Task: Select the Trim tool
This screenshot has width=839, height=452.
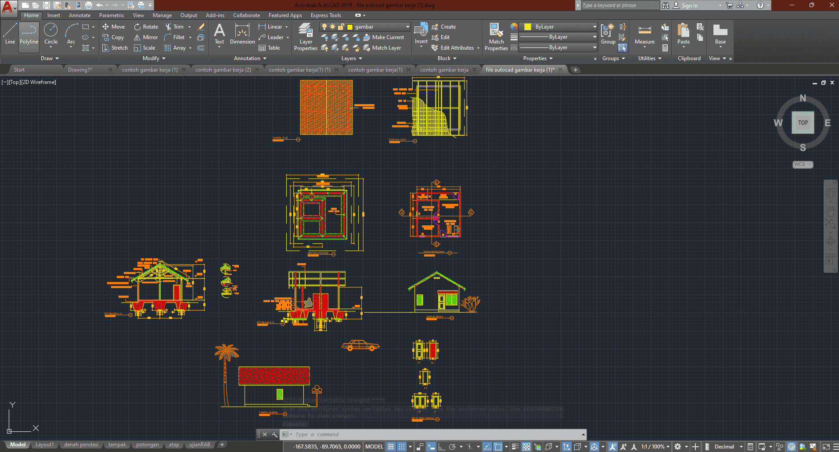Action: [177, 26]
